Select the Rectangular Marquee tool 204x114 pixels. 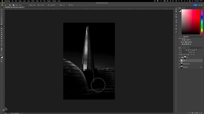click(x=2, y=12)
